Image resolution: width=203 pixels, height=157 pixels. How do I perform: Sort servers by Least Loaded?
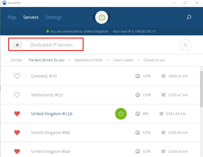[123, 60]
